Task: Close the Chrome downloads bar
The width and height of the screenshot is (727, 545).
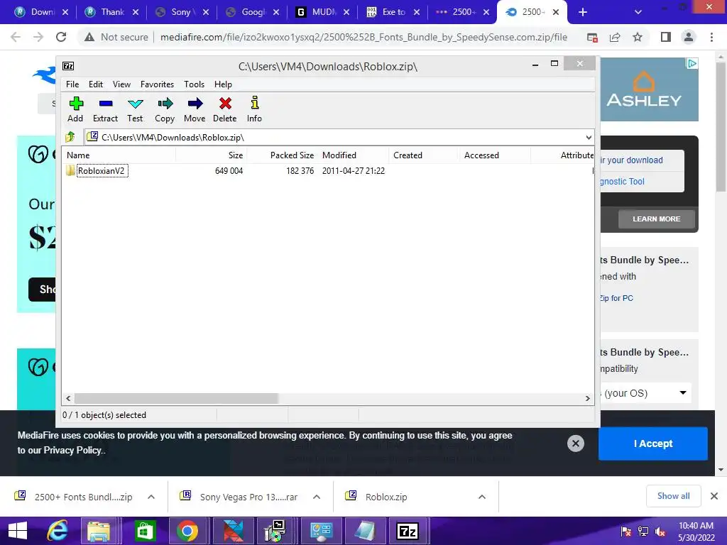Action: (714, 496)
